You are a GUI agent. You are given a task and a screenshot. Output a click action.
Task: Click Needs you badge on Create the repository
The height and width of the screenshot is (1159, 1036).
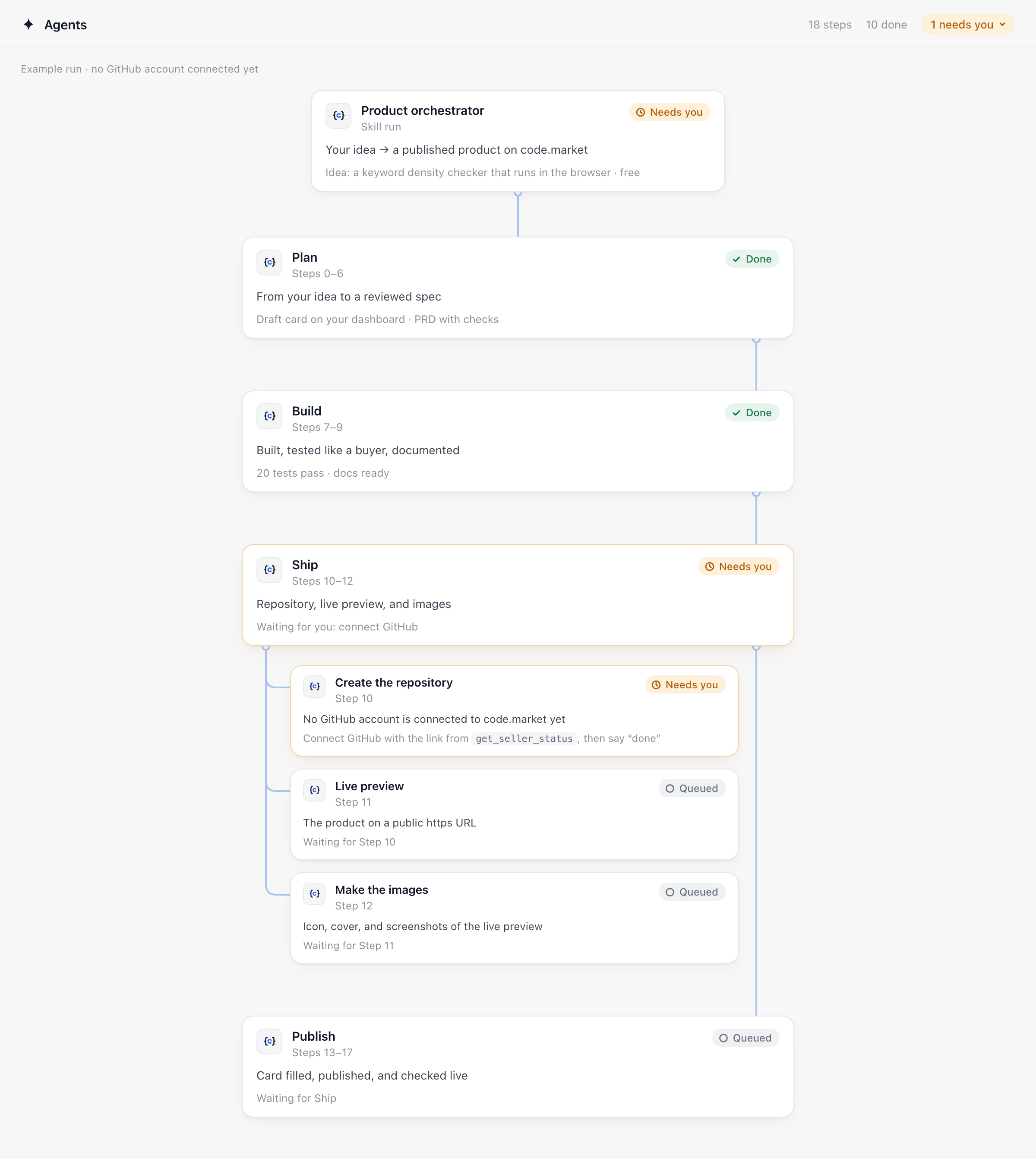pyautogui.click(x=685, y=685)
